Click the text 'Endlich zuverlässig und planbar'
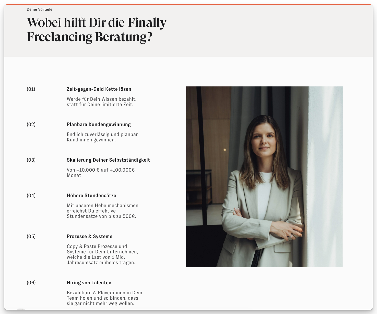Viewport: 377px width, 314px height. pyautogui.click(x=102, y=134)
